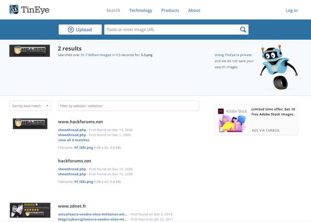Open the Technology menu
Screen dimensions: 311x222
(140, 10)
